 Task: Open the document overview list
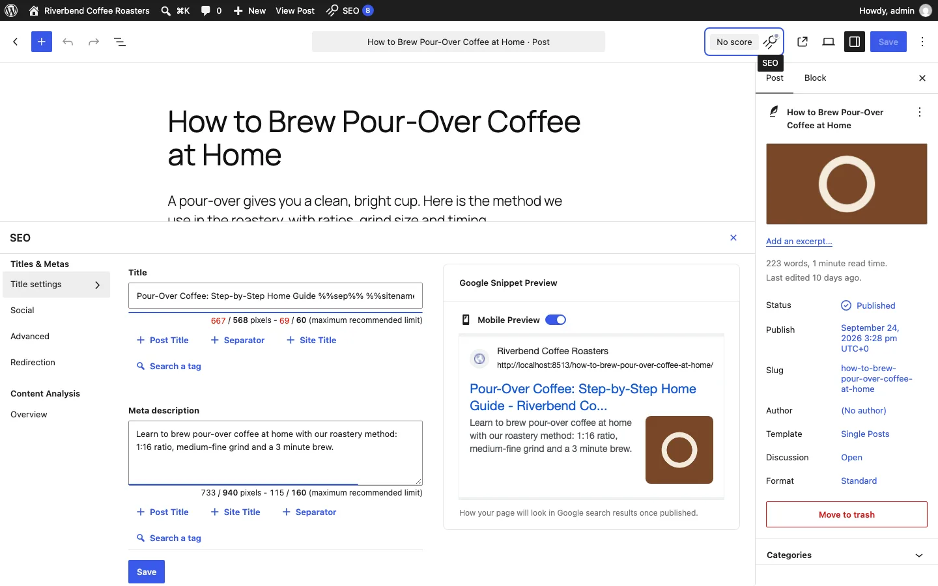(120, 42)
